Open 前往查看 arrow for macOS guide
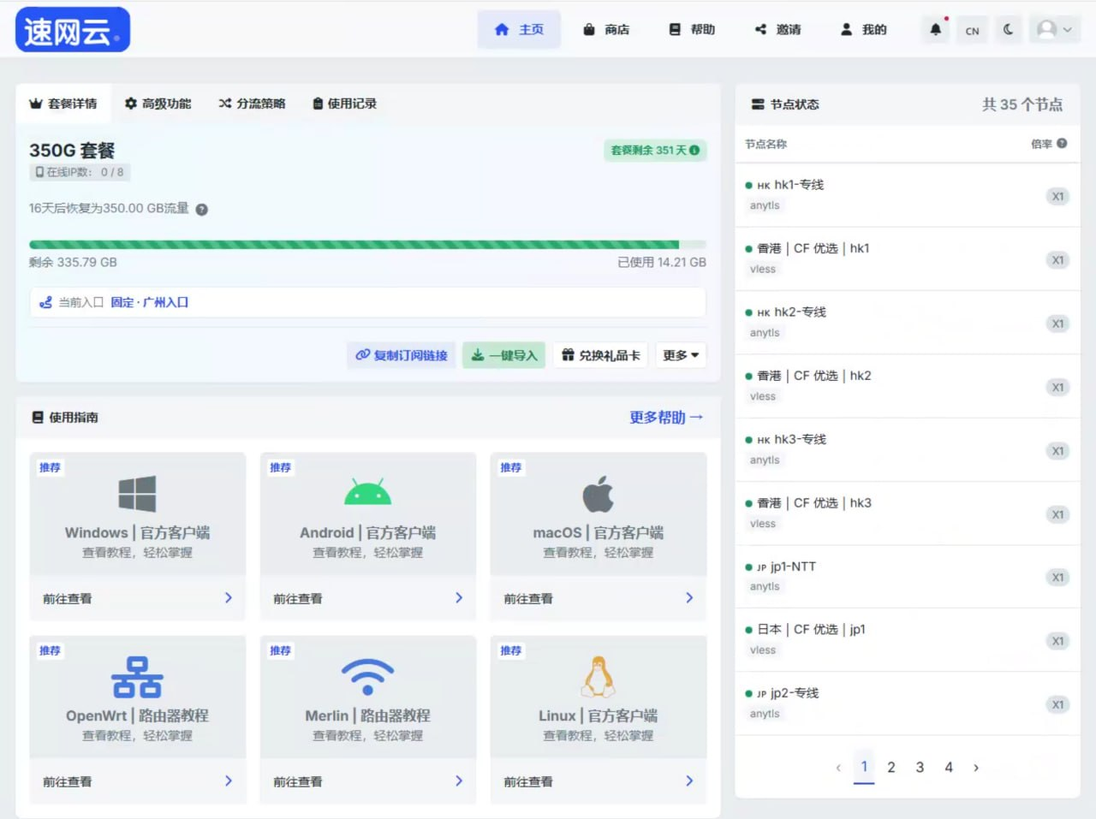Viewport: 1096px width, 819px height. (689, 598)
